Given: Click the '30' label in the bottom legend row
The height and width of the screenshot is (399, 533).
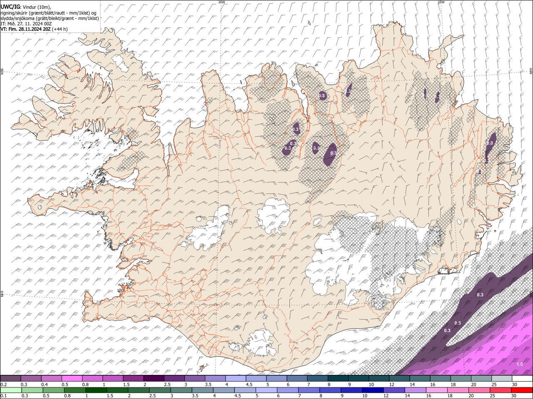Looking at the screenshot, I should point(514,396).
